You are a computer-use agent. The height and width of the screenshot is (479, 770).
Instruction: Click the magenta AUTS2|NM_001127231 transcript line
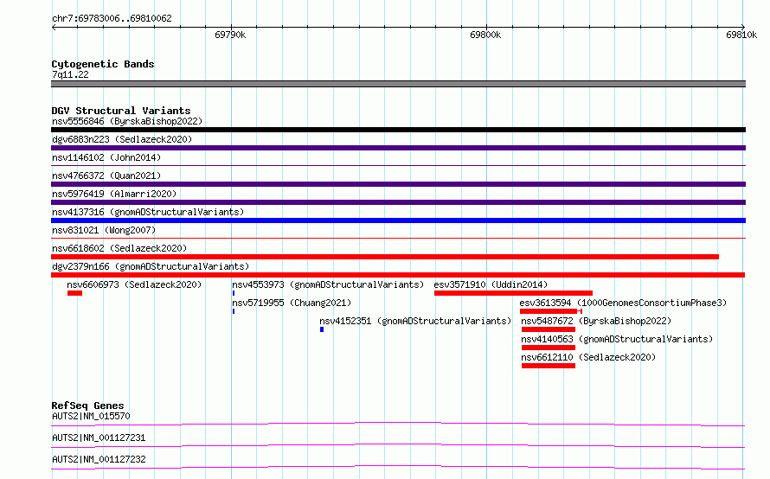(x=398, y=445)
